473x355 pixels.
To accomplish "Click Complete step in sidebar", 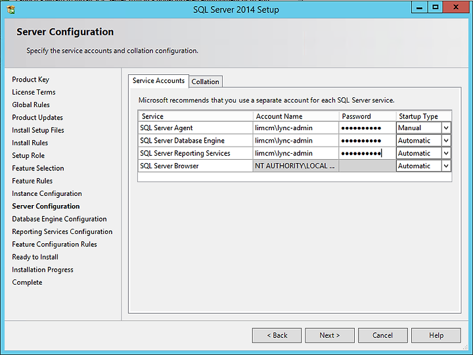I will pyautogui.click(x=27, y=282).
